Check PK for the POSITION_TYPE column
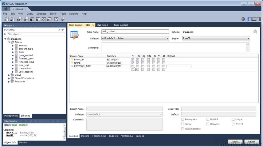 pyautogui.click(x=133, y=66)
